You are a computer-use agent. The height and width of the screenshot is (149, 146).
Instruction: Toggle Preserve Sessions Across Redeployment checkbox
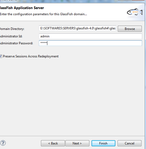click(x=1, y=56)
